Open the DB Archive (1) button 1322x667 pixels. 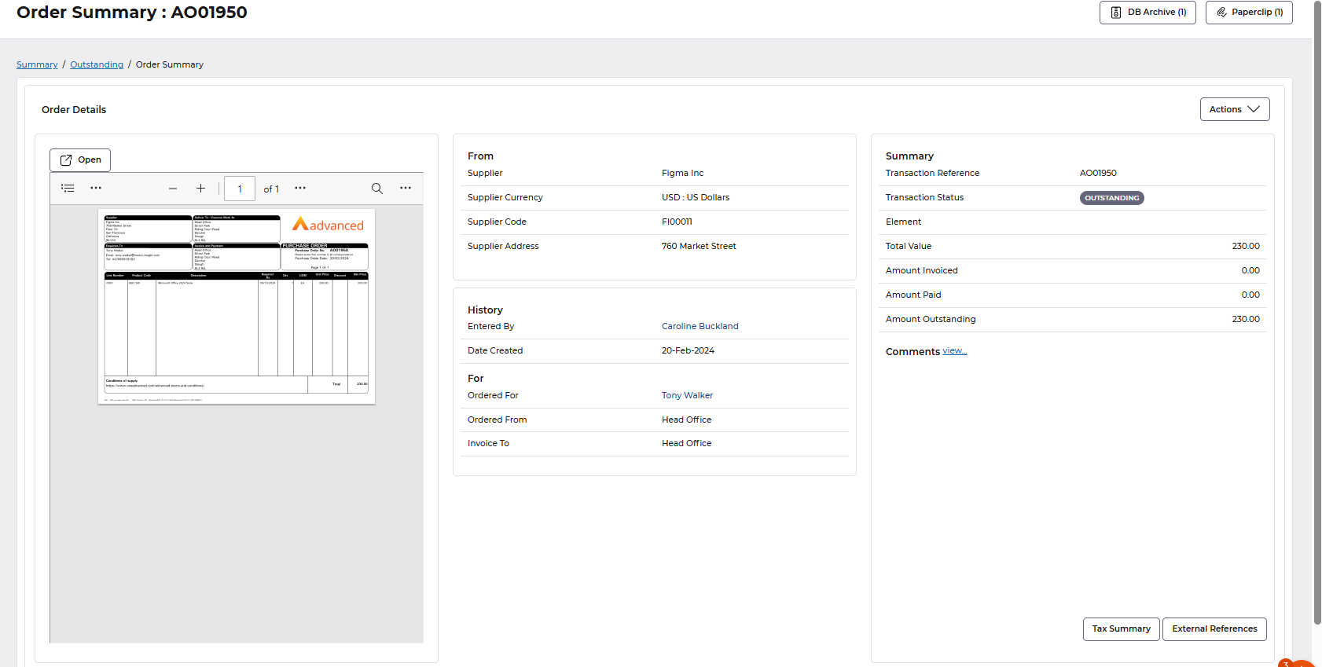coord(1148,13)
